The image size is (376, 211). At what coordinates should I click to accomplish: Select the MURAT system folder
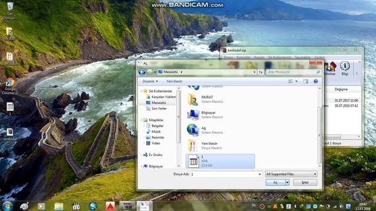click(x=220, y=99)
